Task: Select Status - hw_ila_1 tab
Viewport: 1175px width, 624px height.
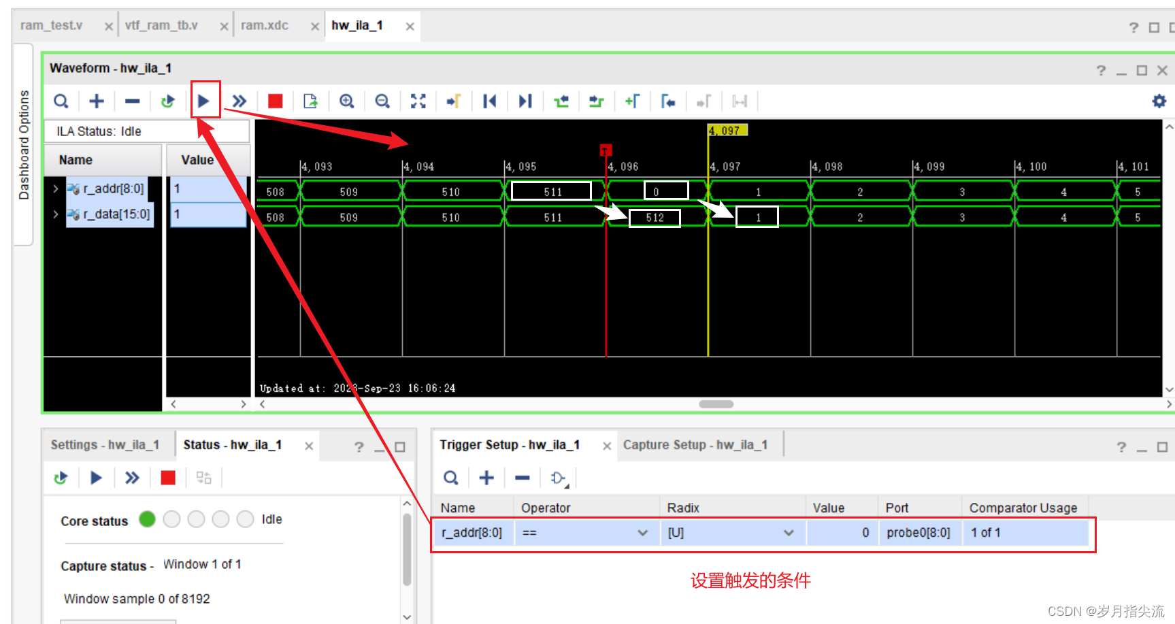Action: pos(233,444)
